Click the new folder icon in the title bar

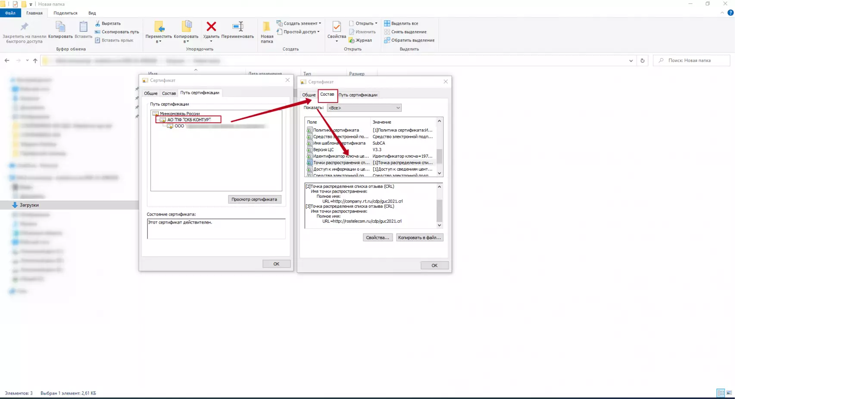point(24,4)
